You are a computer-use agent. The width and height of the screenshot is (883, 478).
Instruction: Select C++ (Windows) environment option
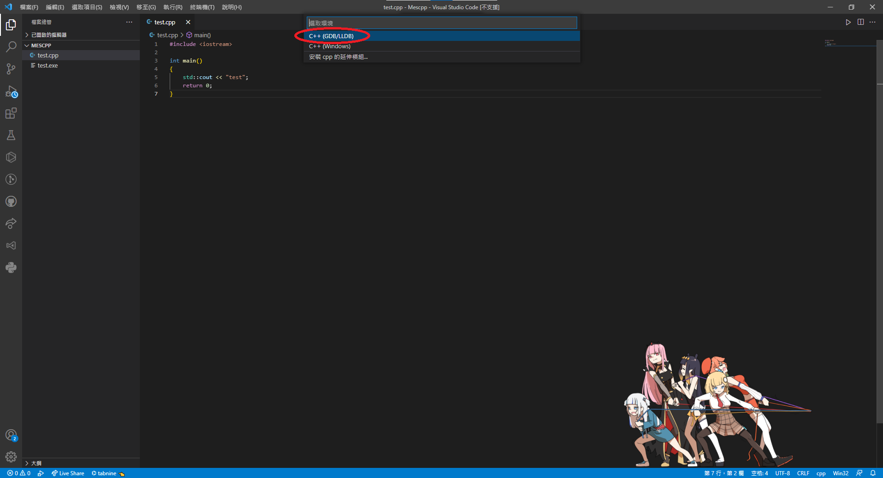[441, 46]
